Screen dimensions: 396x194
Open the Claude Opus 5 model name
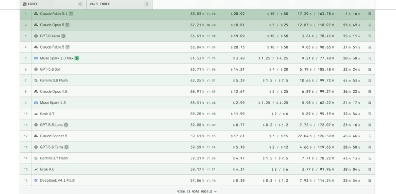click(x=52, y=25)
